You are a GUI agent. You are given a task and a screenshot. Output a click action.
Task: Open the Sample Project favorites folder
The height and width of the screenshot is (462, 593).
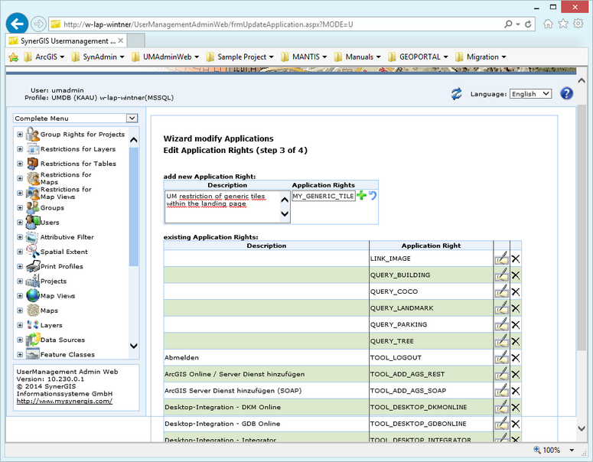239,57
